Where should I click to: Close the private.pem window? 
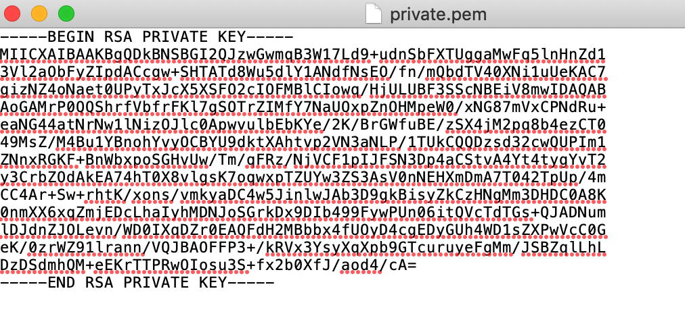[x=12, y=14]
